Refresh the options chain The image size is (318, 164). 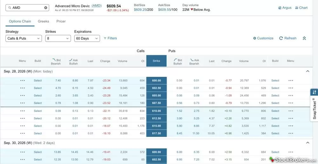(288, 38)
